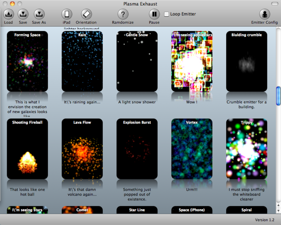Open the Trippy emitter preview
Screen dimensions: 281x225
point(247,149)
